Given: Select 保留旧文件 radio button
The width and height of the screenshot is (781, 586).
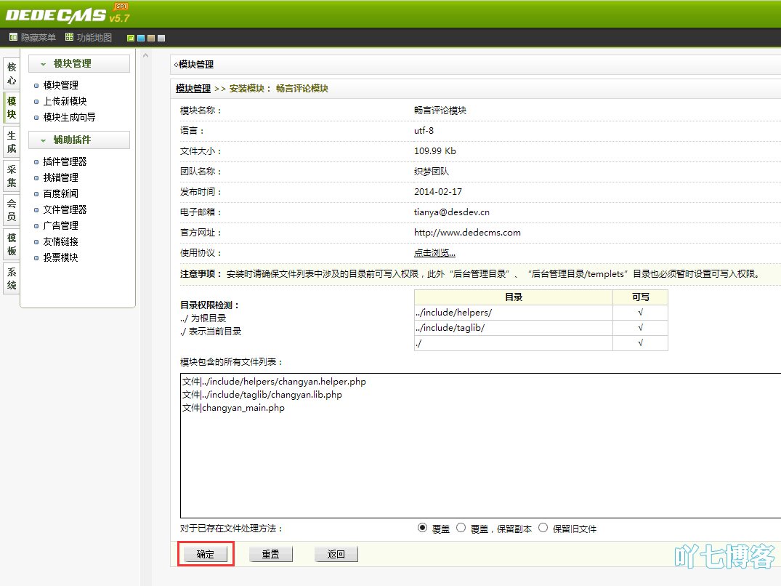Looking at the screenshot, I should click(x=543, y=529).
